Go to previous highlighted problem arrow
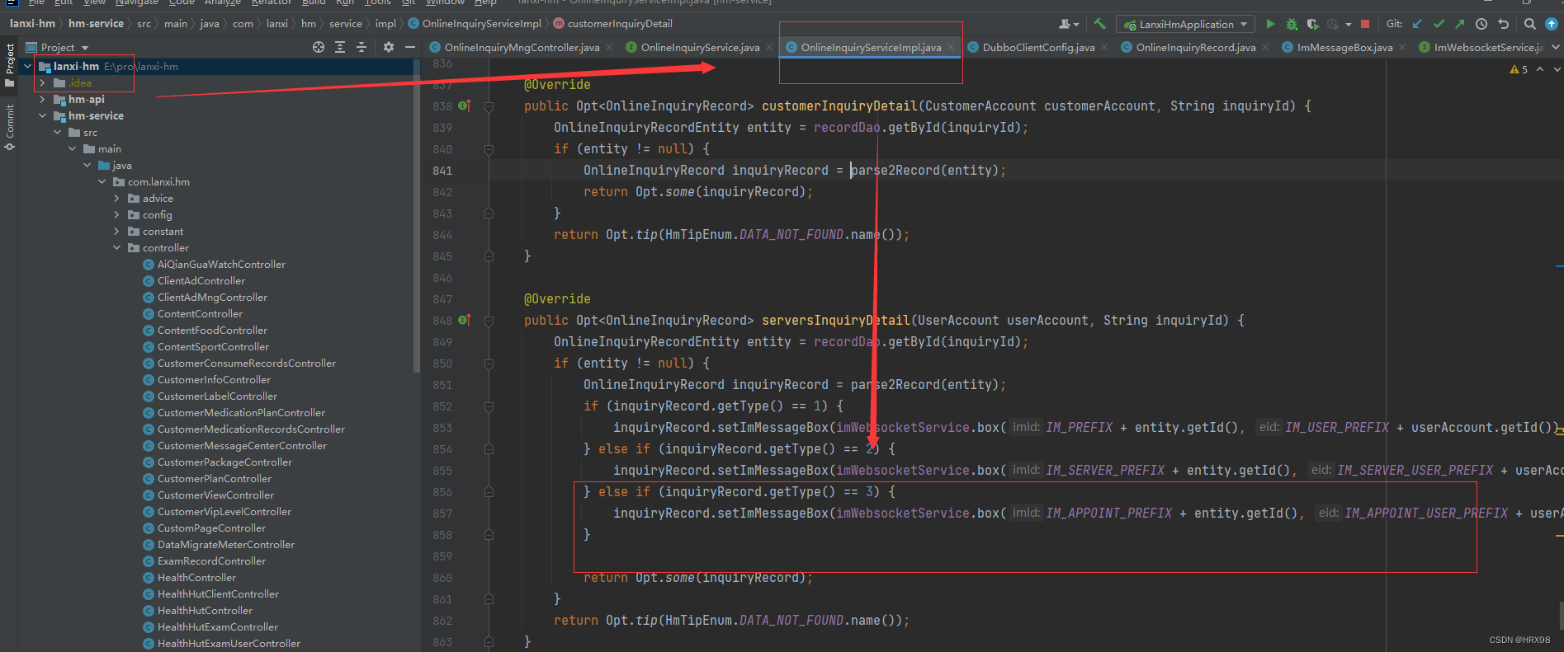Image resolution: width=1564 pixels, height=652 pixels. pos(1540,69)
